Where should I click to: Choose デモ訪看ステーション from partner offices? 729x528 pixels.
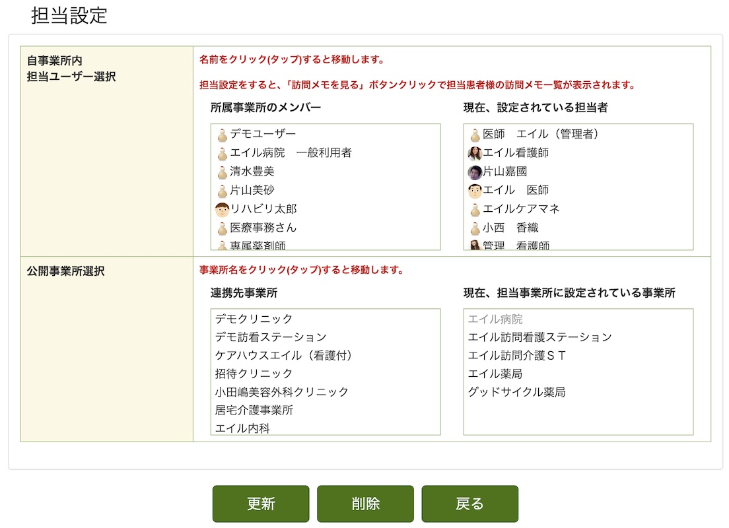(271, 337)
